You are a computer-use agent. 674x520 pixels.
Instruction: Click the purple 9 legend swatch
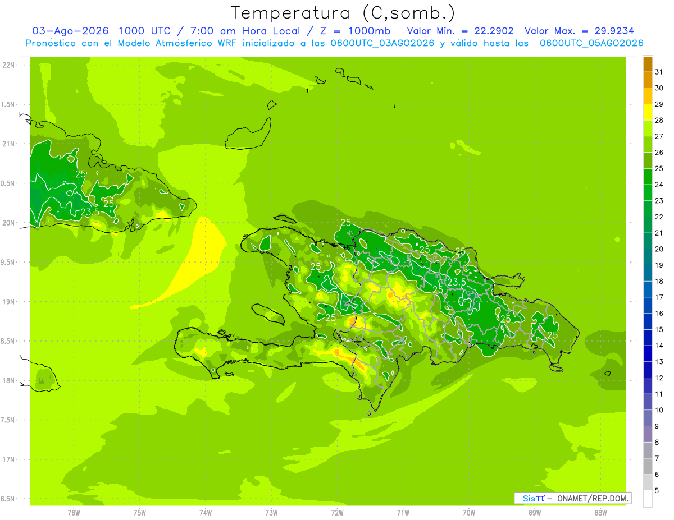(648, 418)
